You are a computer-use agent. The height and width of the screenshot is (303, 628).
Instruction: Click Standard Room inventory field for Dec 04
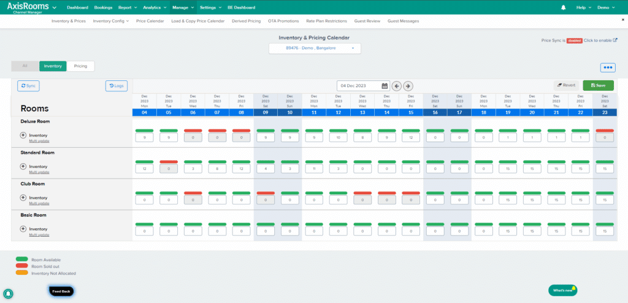[144, 169]
